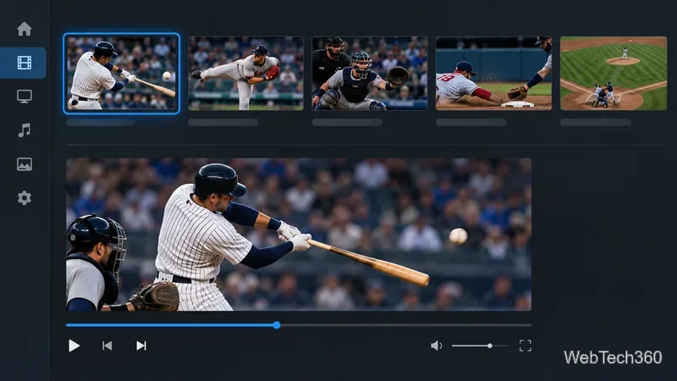This screenshot has height=381, width=677.
Task: Click the main video preview area
Action: coord(299,235)
